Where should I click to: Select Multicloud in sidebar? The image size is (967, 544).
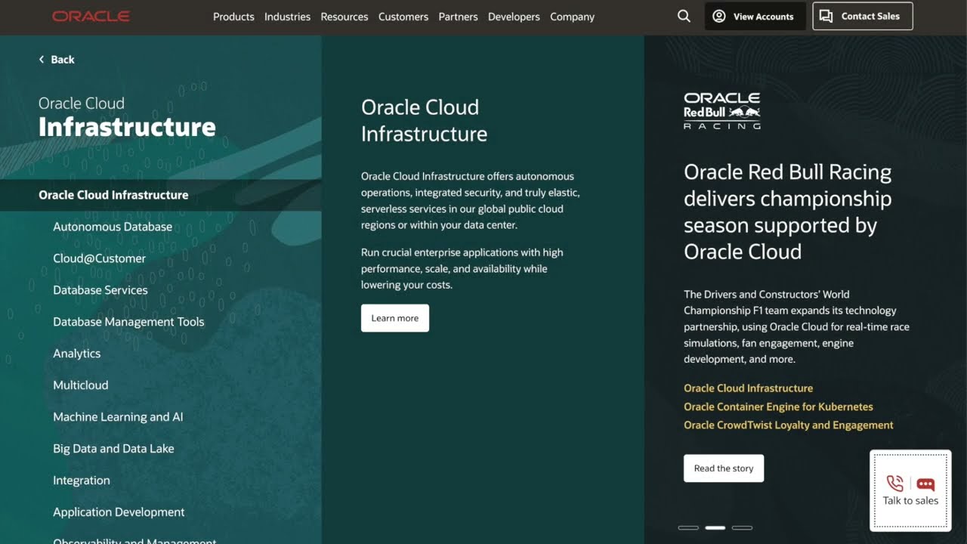81,385
